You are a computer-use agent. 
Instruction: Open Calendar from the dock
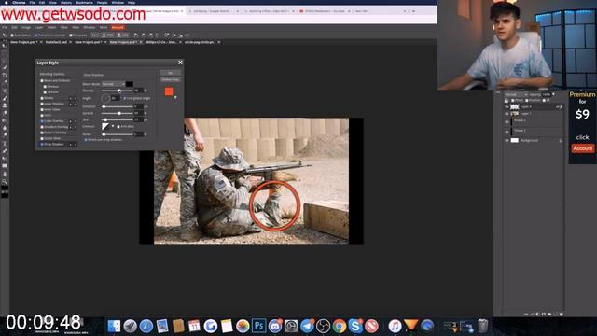click(x=194, y=326)
